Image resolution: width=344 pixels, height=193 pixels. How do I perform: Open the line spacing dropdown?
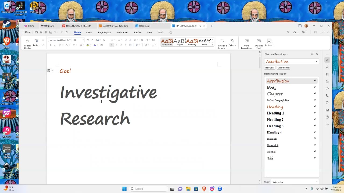tap(140, 45)
